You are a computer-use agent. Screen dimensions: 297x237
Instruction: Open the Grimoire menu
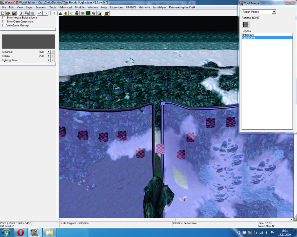pos(144,7)
